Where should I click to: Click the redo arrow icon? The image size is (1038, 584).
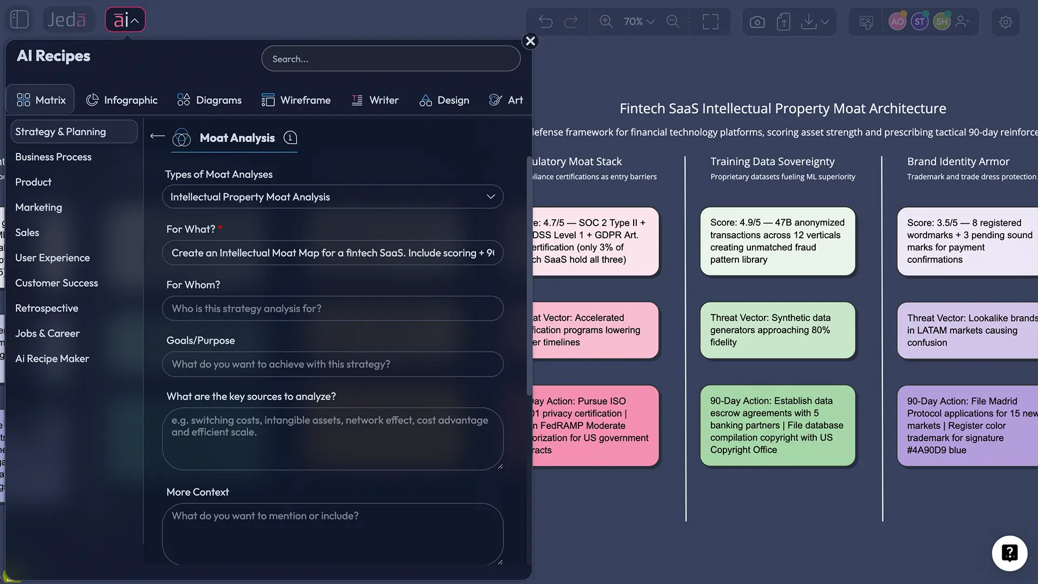click(x=571, y=22)
